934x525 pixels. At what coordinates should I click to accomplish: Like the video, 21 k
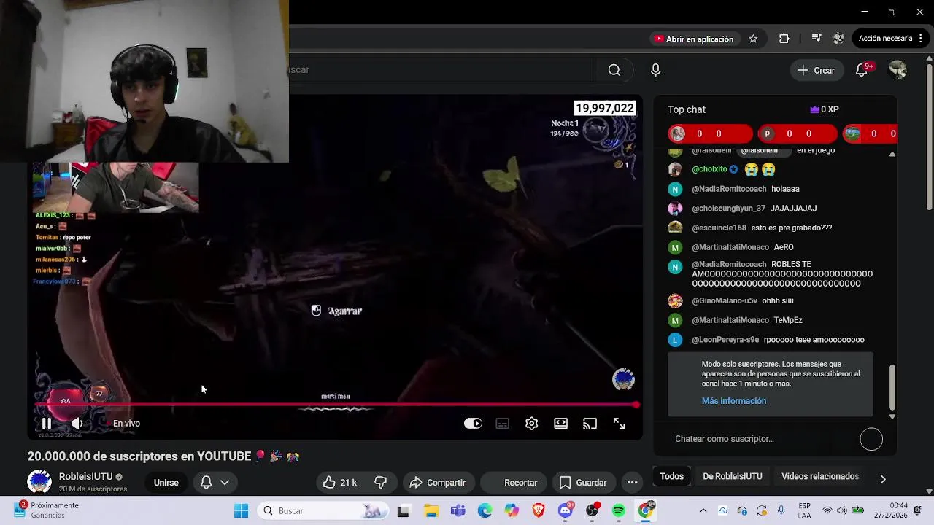(x=340, y=482)
